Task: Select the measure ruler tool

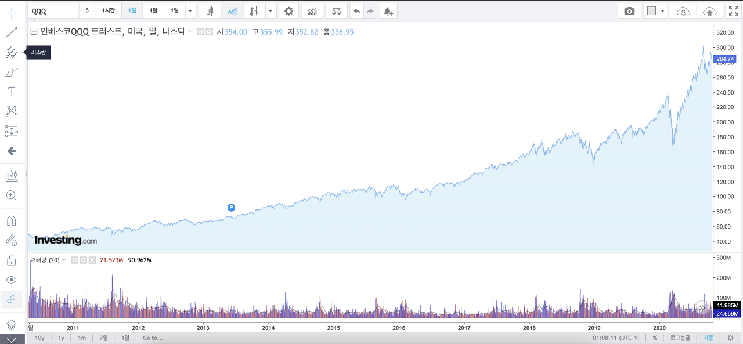Action: tap(11, 176)
